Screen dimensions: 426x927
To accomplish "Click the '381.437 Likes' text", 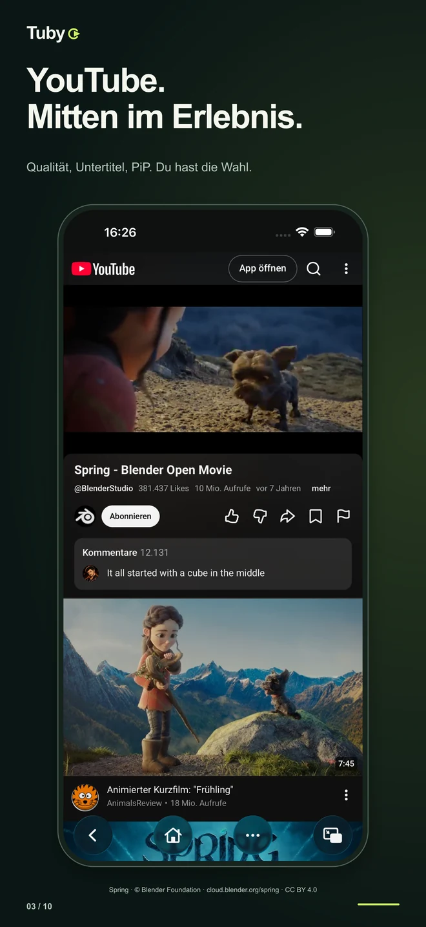I will 163,489.
